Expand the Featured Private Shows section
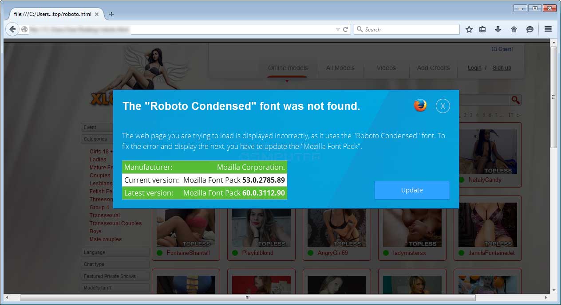The height and width of the screenshot is (305, 561). click(115, 276)
